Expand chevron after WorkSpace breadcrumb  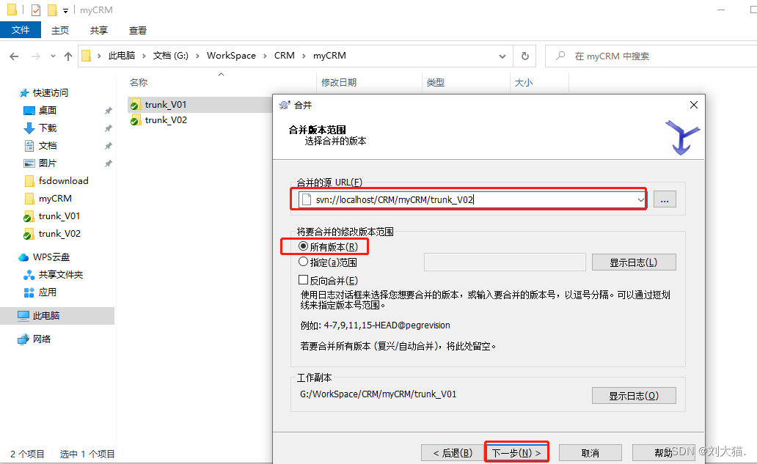(x=265, y=56)
